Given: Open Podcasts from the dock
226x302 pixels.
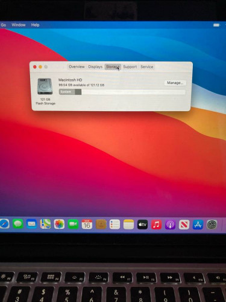Looking at the screenshot, I should coord(170,225).
